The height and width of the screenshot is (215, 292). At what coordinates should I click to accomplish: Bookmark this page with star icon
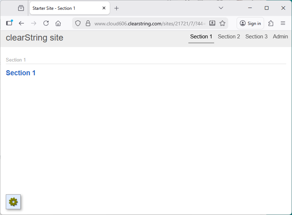tap(222, 23)
